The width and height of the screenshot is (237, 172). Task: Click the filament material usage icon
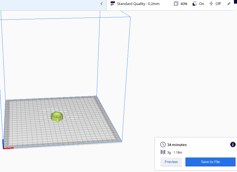click(163, 152)
